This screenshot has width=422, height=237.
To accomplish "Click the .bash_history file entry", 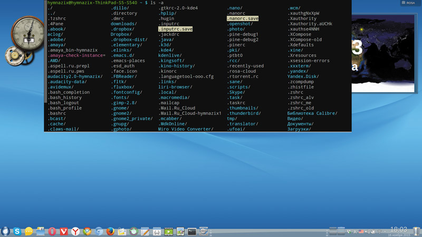I will (64, 97).
